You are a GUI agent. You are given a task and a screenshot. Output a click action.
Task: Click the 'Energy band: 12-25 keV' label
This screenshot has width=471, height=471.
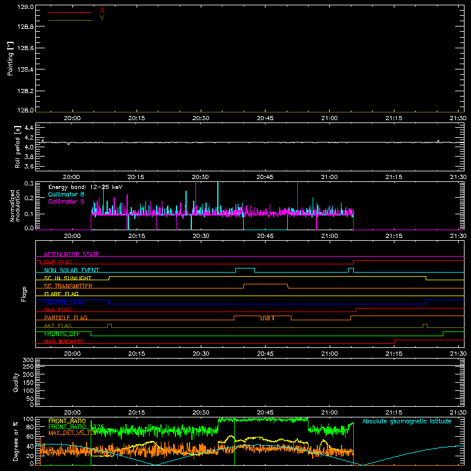pos(85,187)
